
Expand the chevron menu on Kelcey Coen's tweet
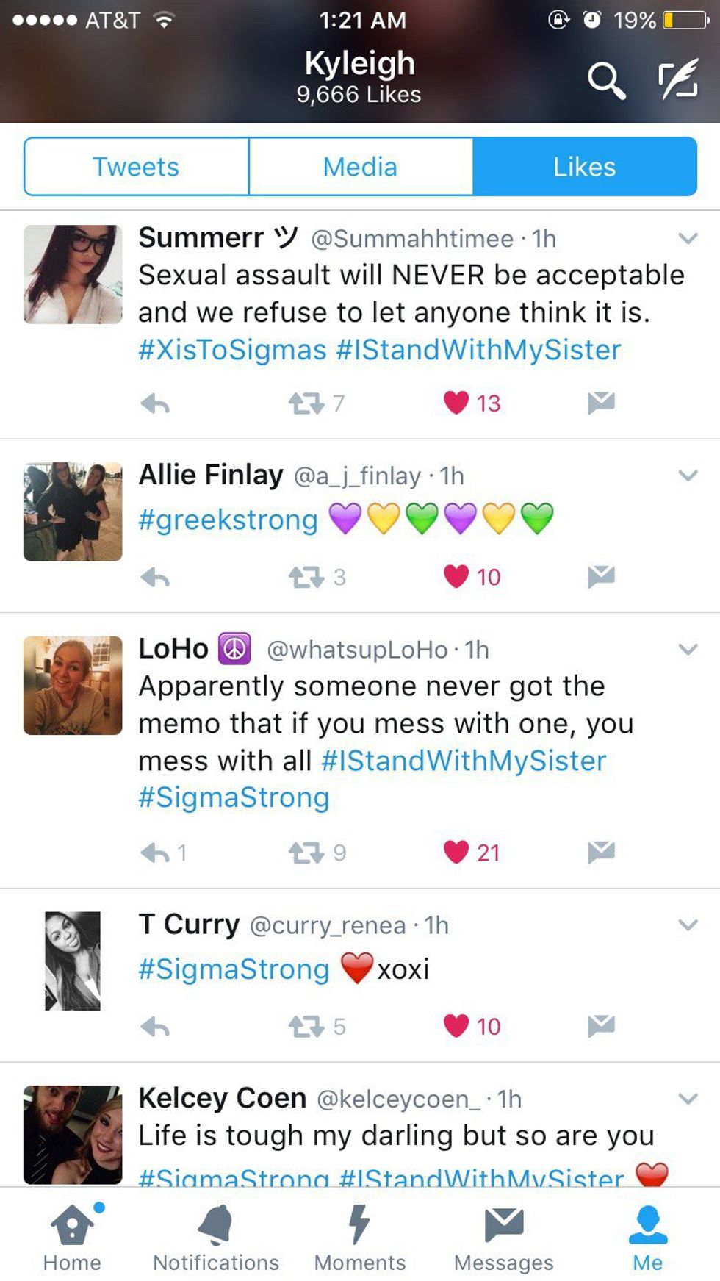tap(688, 1099)
